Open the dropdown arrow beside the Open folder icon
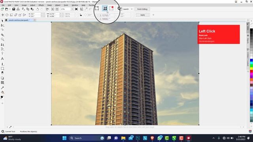Image resolution: width=253 pixels, height=142 pixels. point(10,9)
